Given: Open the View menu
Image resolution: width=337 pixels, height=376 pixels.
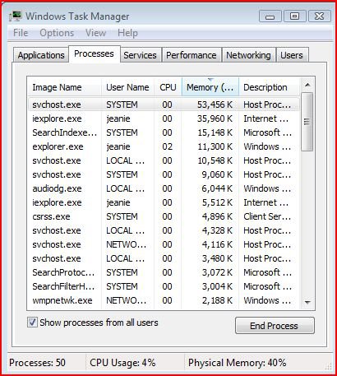Looking at the screenshot, I should point(95,33).
